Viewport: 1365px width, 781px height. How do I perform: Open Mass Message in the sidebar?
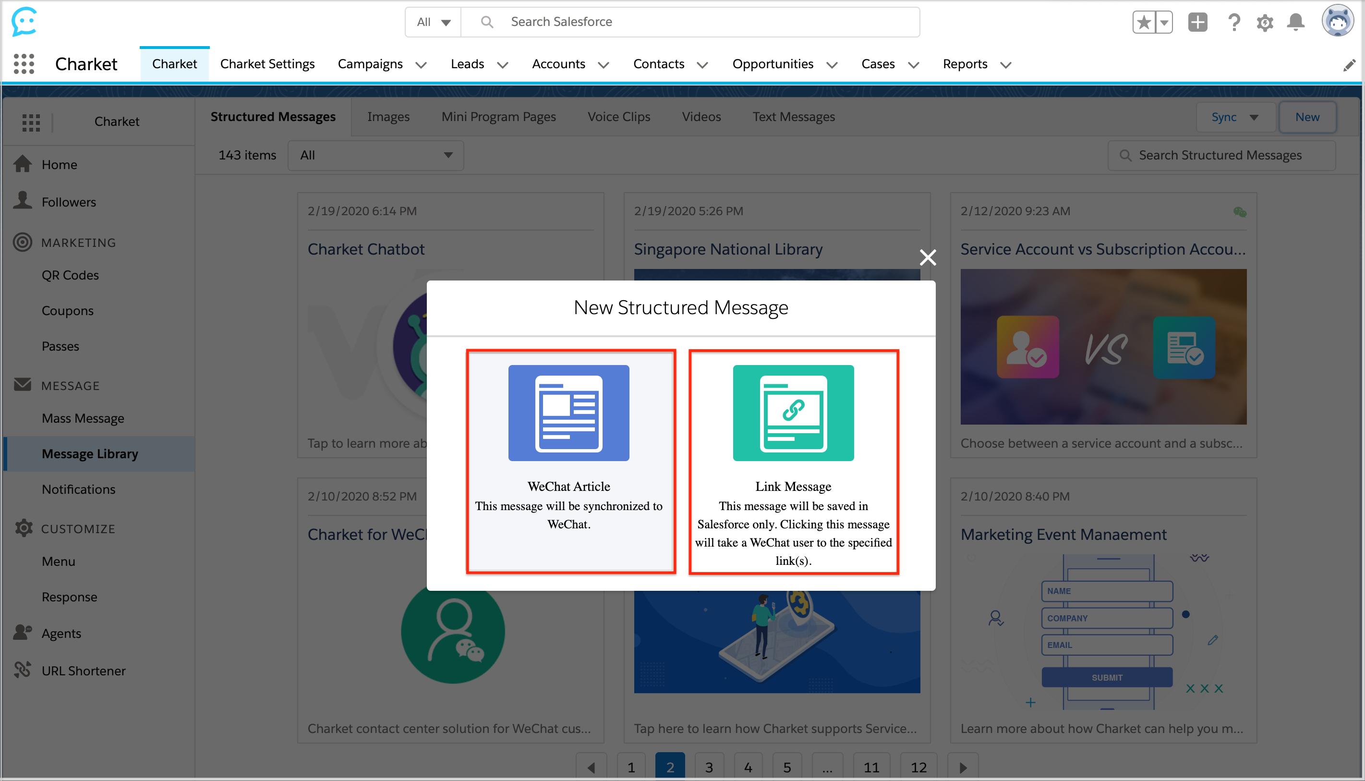[83, 418]
